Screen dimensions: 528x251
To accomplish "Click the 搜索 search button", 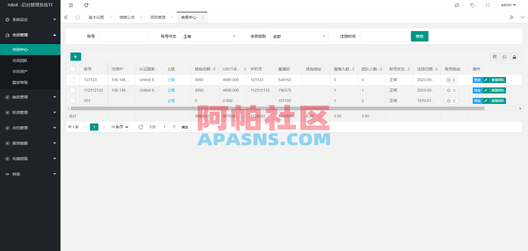I will click(419, 36).
